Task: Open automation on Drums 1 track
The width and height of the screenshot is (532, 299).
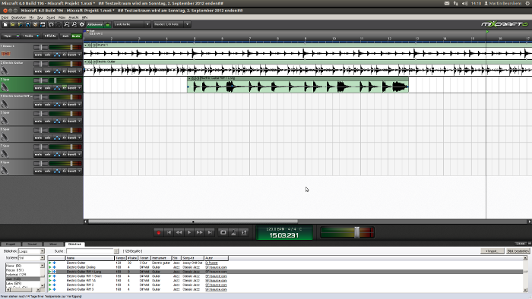Action: (x=57, y=55)
